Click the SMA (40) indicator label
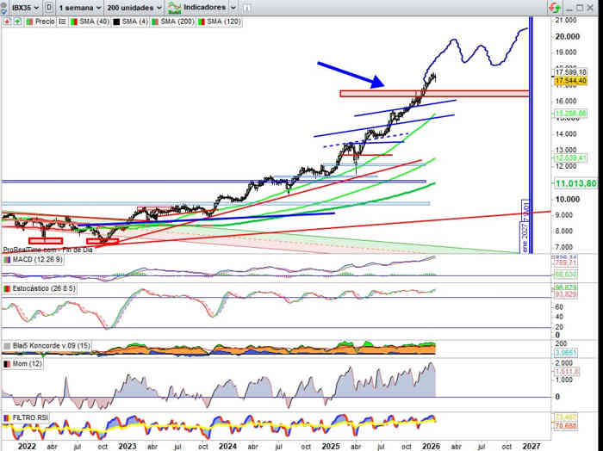This screenshot has height=451, width=603. (90, 22)
